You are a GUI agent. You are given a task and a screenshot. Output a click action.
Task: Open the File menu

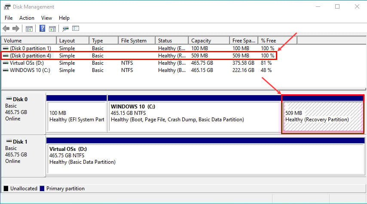(9, 18)
